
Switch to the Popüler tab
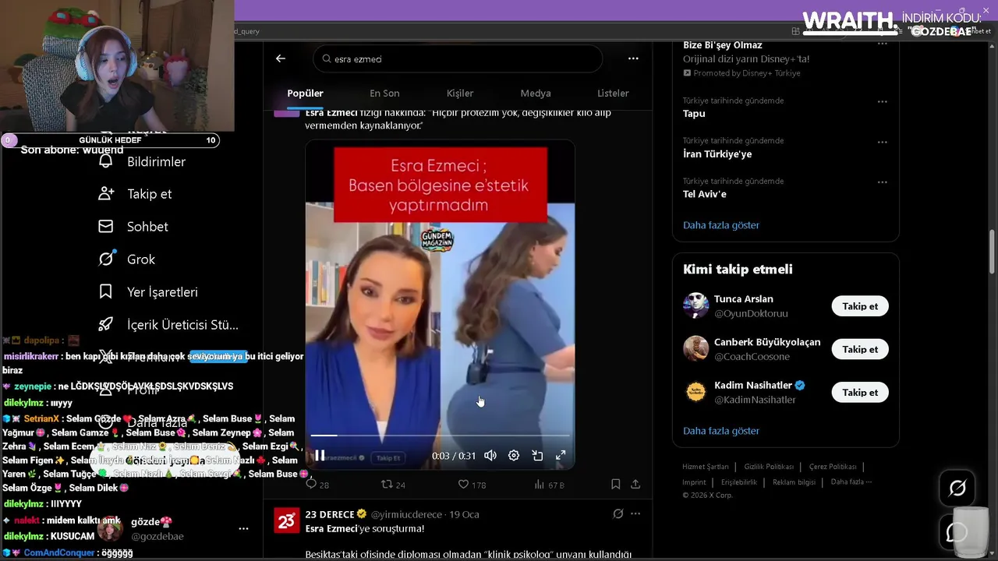(x=305, y=93)
